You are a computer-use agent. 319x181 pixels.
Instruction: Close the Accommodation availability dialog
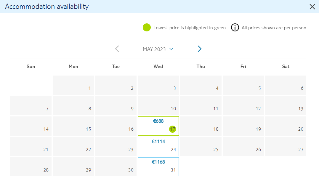click(312, 7)
